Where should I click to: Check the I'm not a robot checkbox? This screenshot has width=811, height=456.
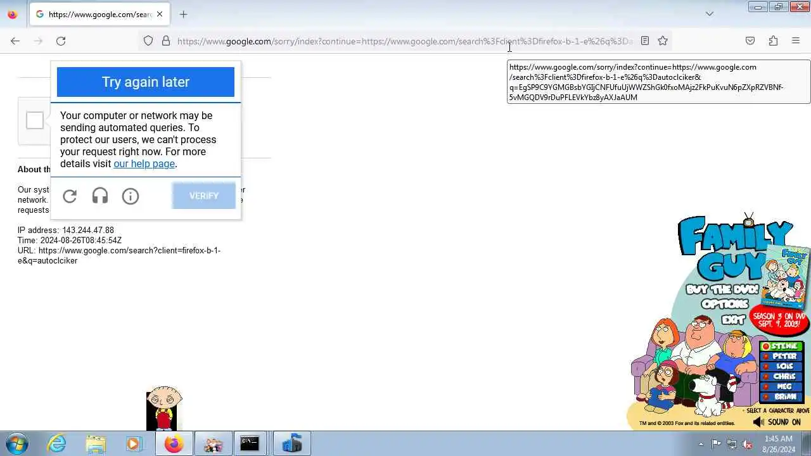tap(35, 120)
